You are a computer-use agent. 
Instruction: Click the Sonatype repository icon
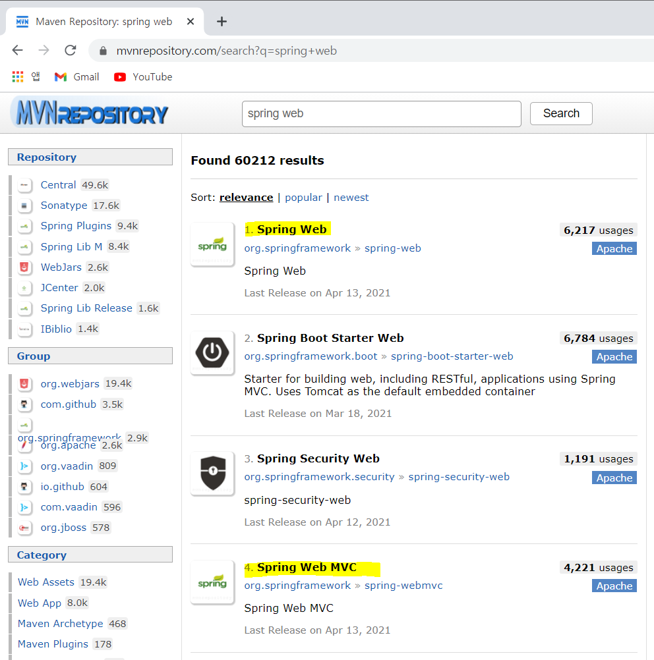click(x=24, y=206)
